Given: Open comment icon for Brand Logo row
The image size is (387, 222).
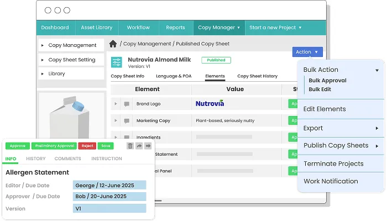Looking at the screenshot, I should (127, 104).
